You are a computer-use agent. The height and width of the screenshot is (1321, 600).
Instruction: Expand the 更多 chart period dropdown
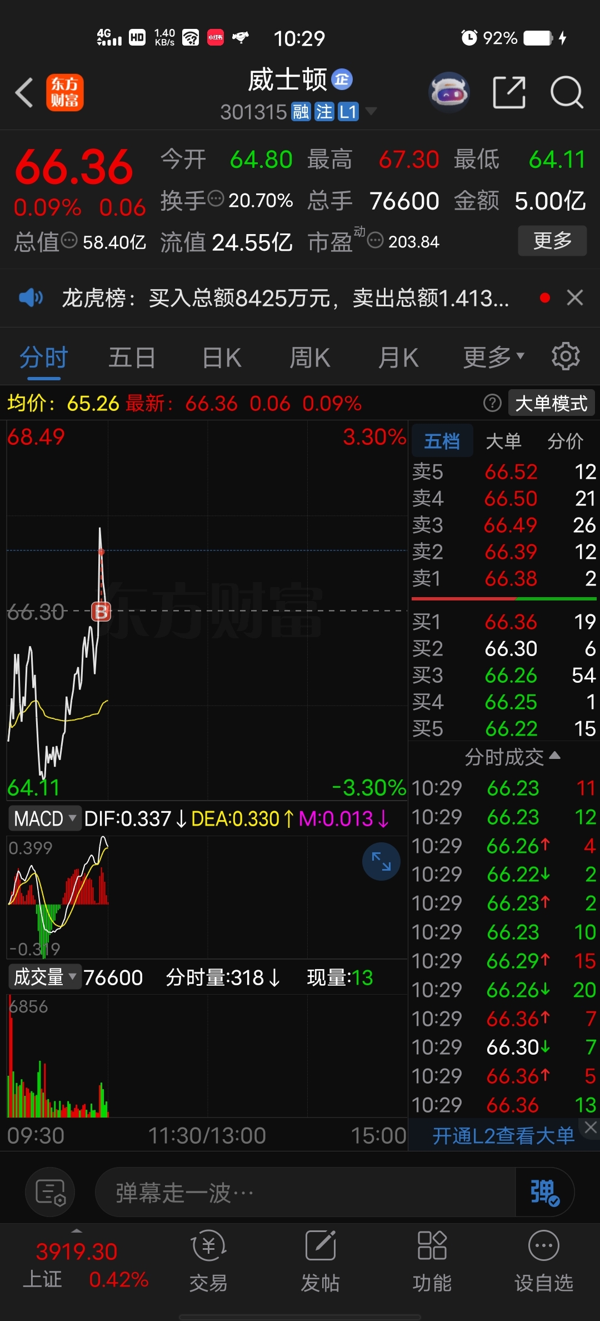(493, 357)
